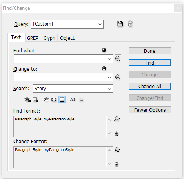Viewport: 184px width, 179px height.
Task: Click the info icon above Change to
Action: [104, 68]
